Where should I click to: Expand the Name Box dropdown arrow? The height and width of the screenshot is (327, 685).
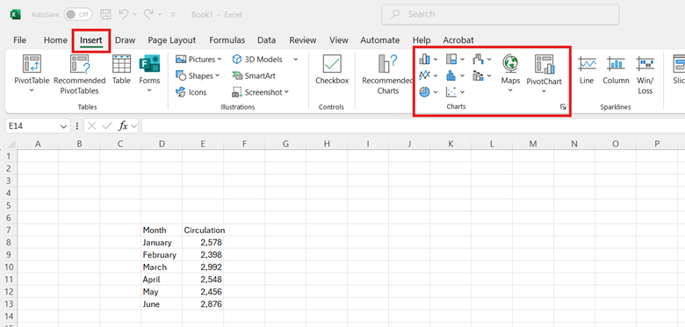tap(64, 126)
